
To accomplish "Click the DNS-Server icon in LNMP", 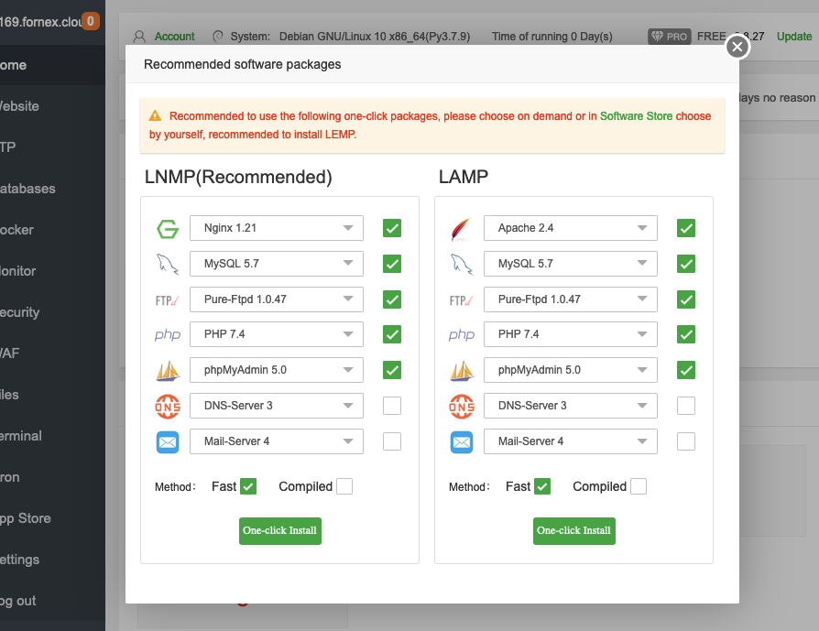I will pyautogui.click(x=168, y=406).
